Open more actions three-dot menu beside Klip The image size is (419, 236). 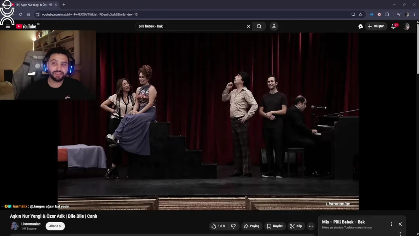pyautogui.click(x=311, y=226)
